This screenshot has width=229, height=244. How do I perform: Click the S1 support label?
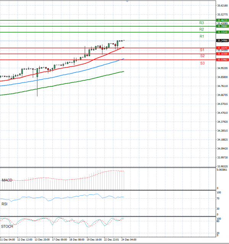[202, 50]
